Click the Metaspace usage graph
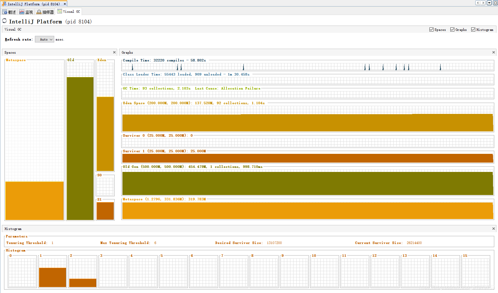 (x=308, y=211)
